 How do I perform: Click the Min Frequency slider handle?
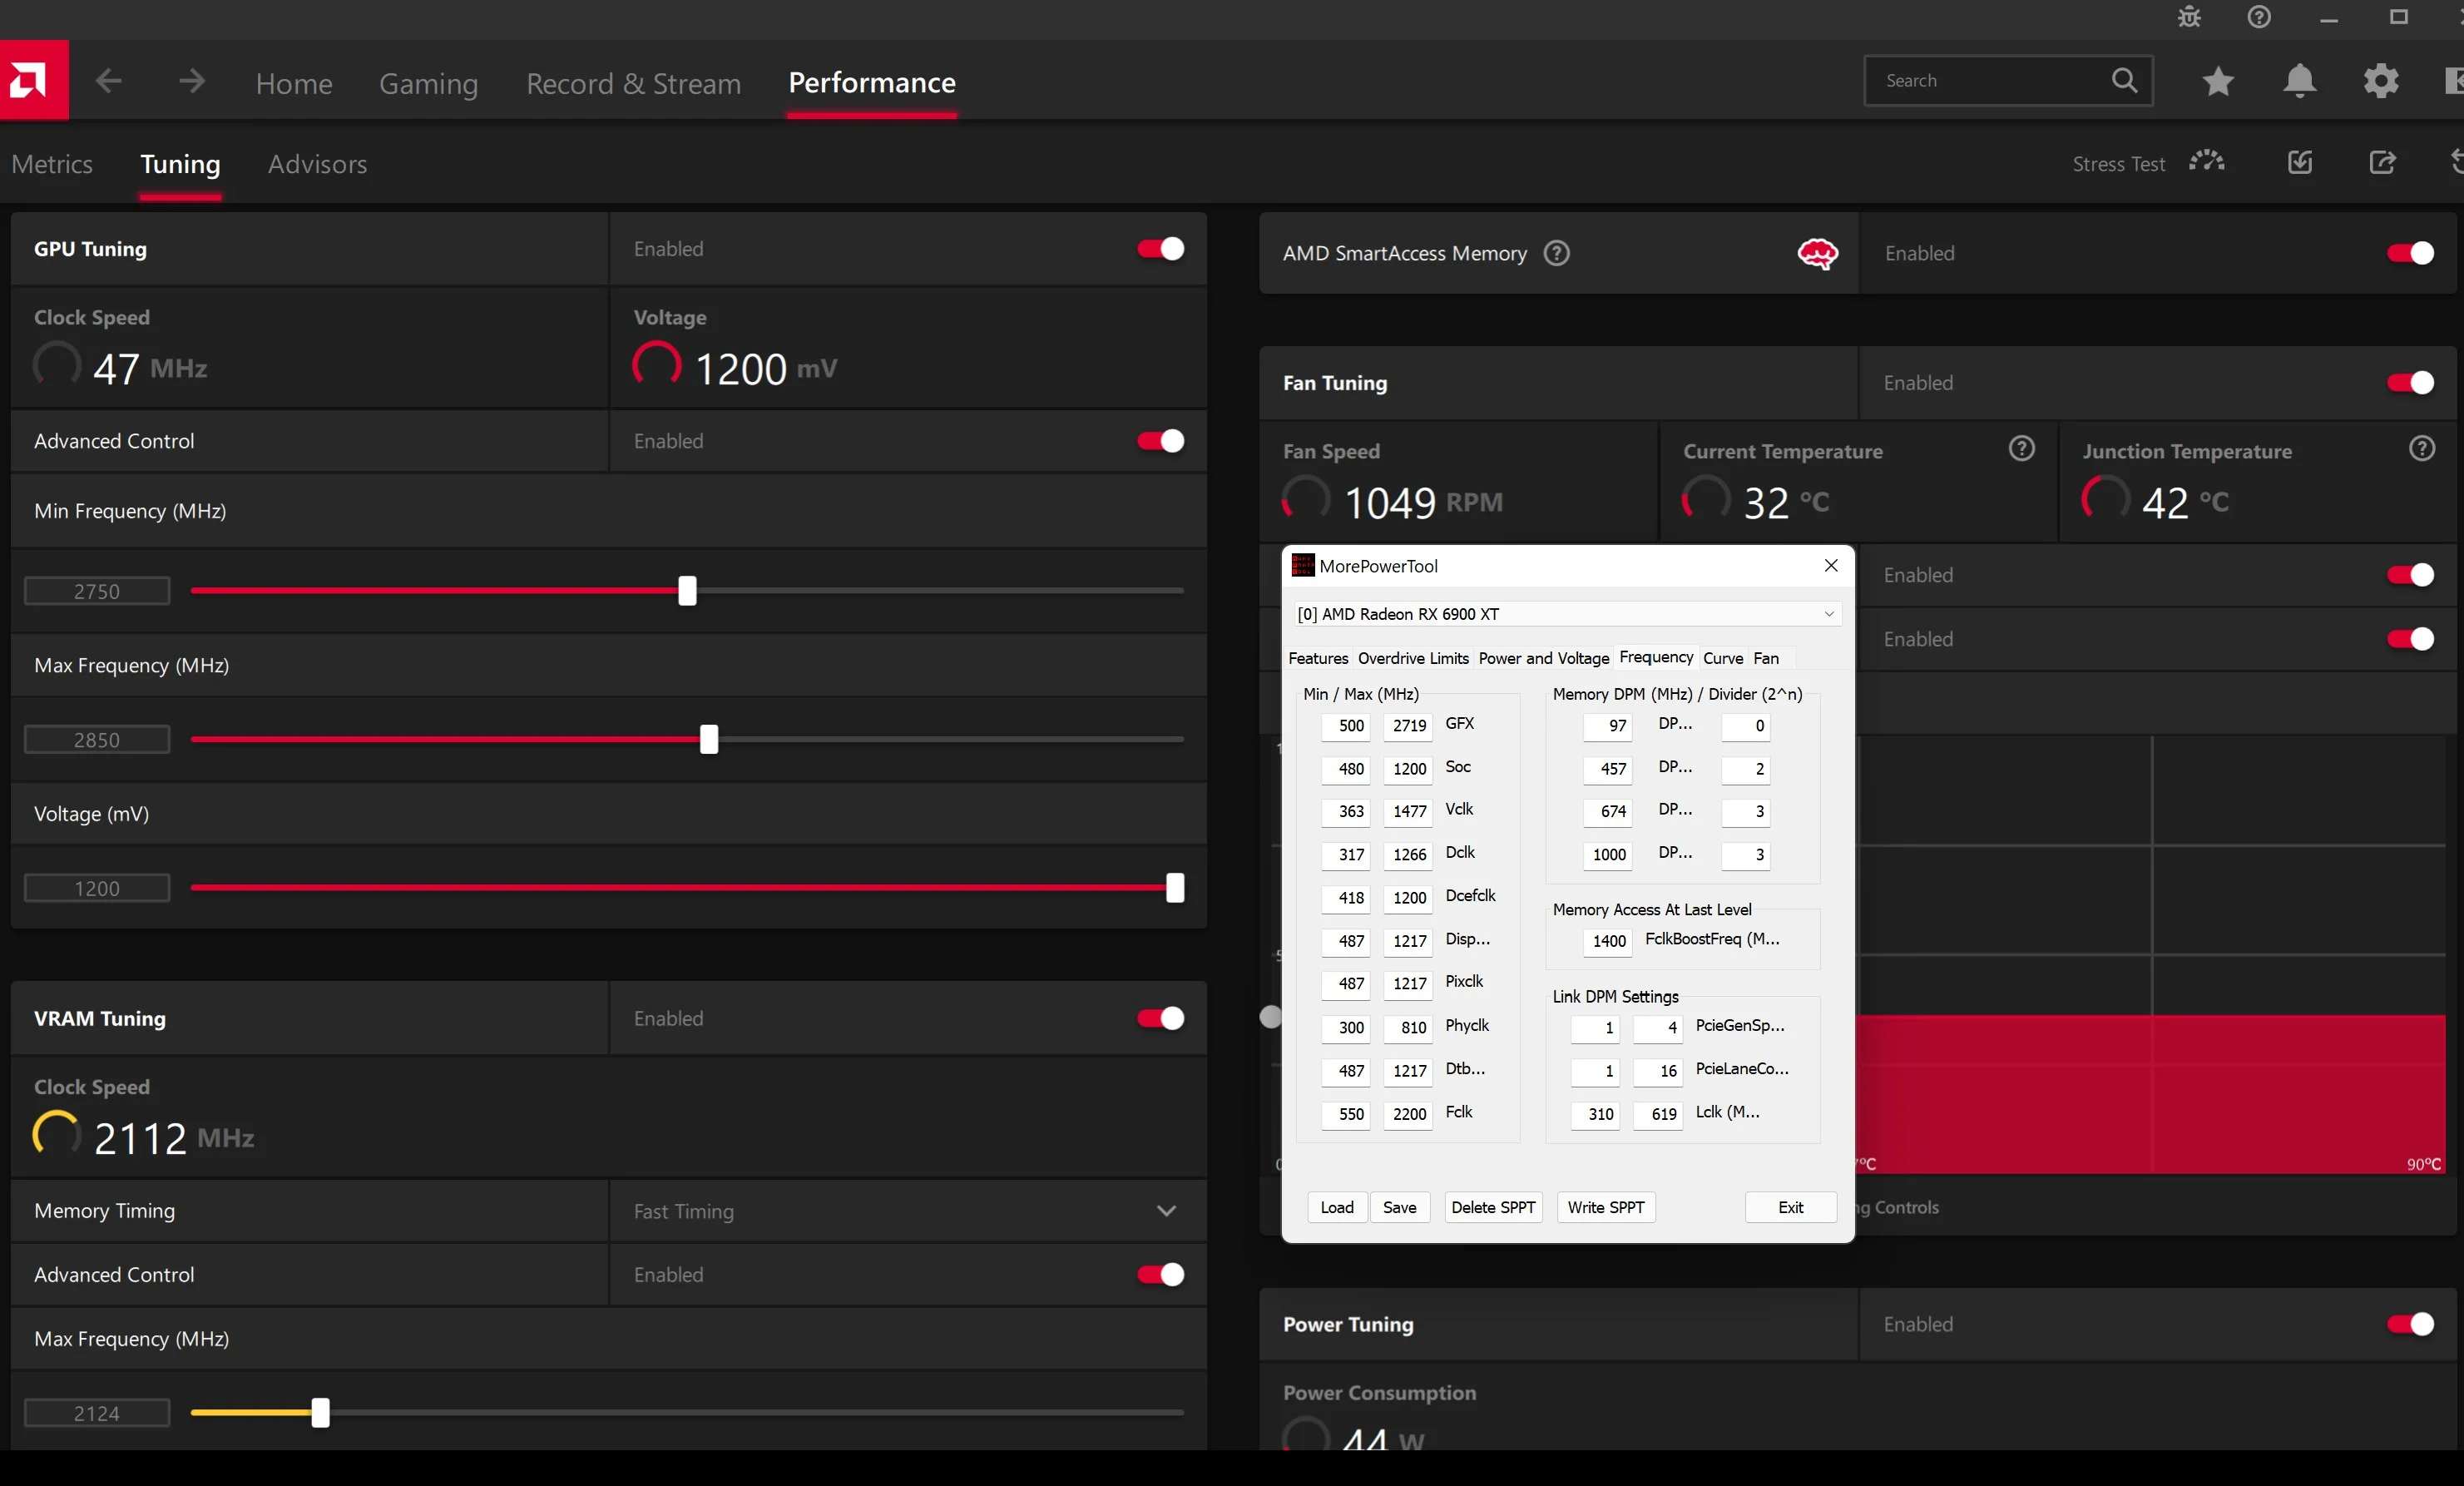point(687,591)
